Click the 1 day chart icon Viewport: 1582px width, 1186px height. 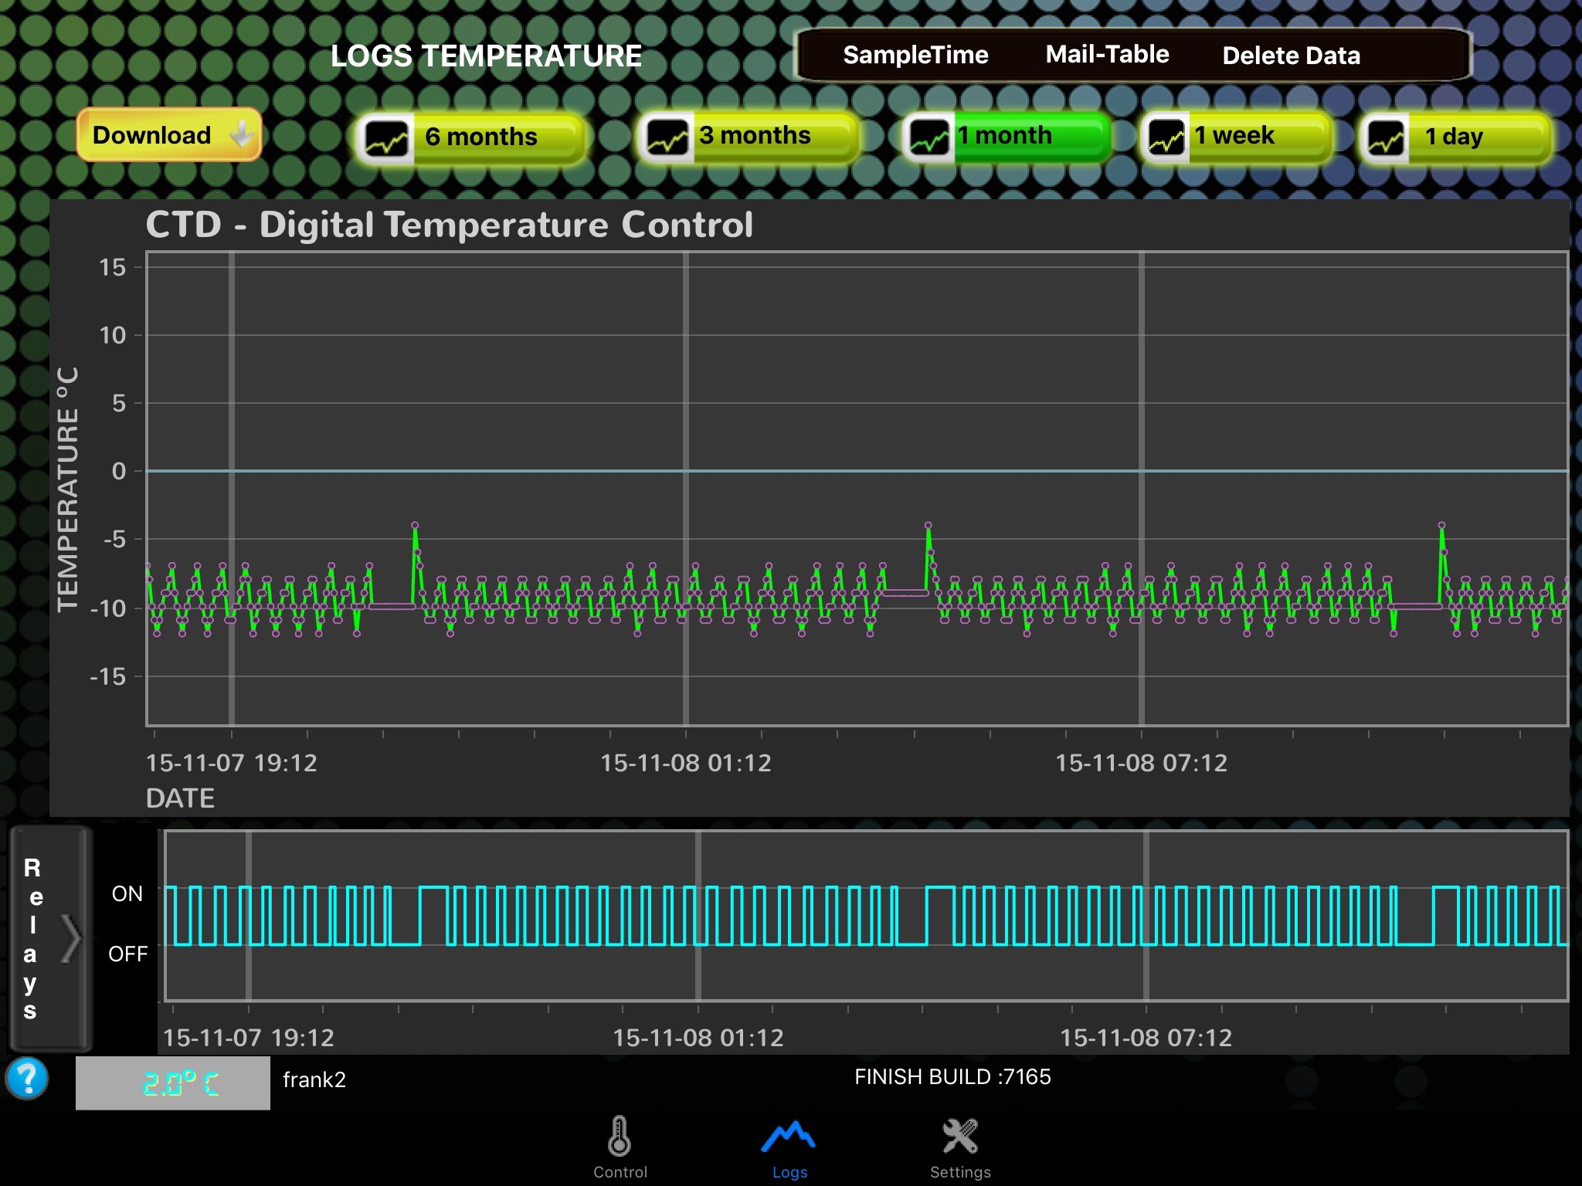1386,138
